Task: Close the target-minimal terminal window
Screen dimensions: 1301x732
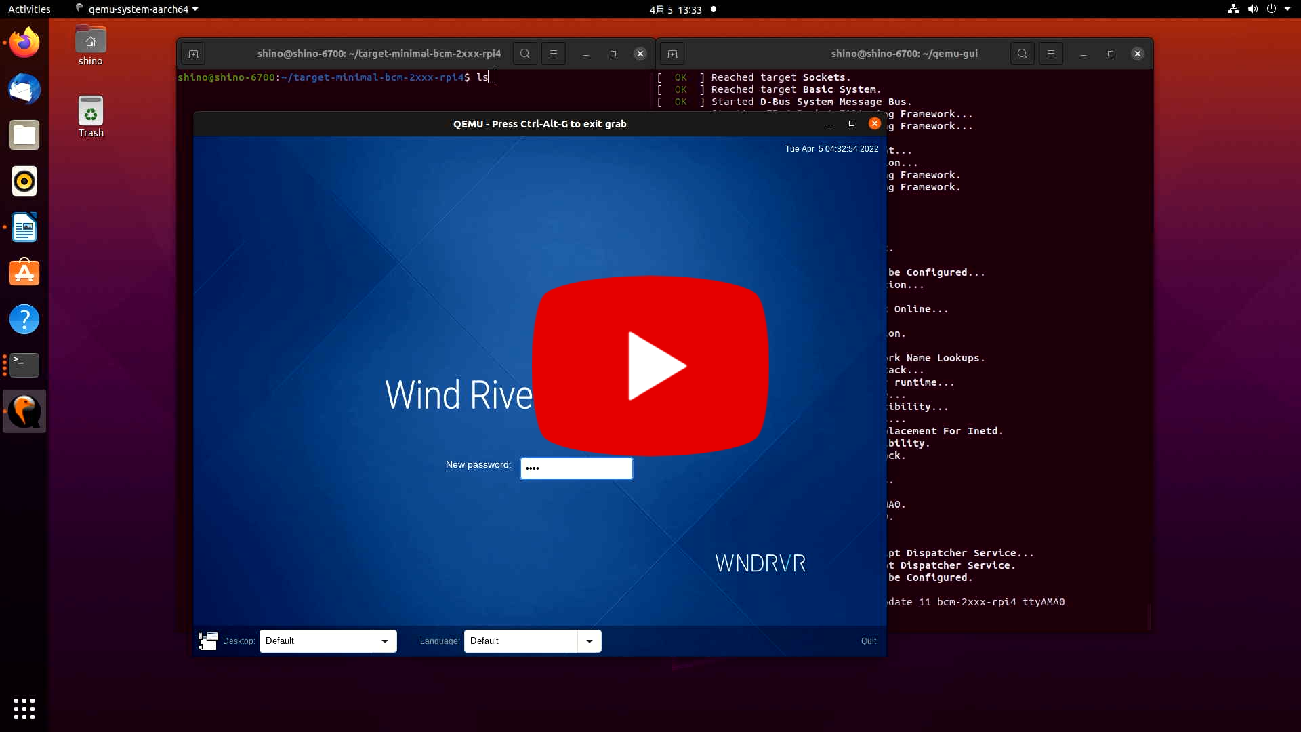Action: pyautogui.click(x=640, y=54)
